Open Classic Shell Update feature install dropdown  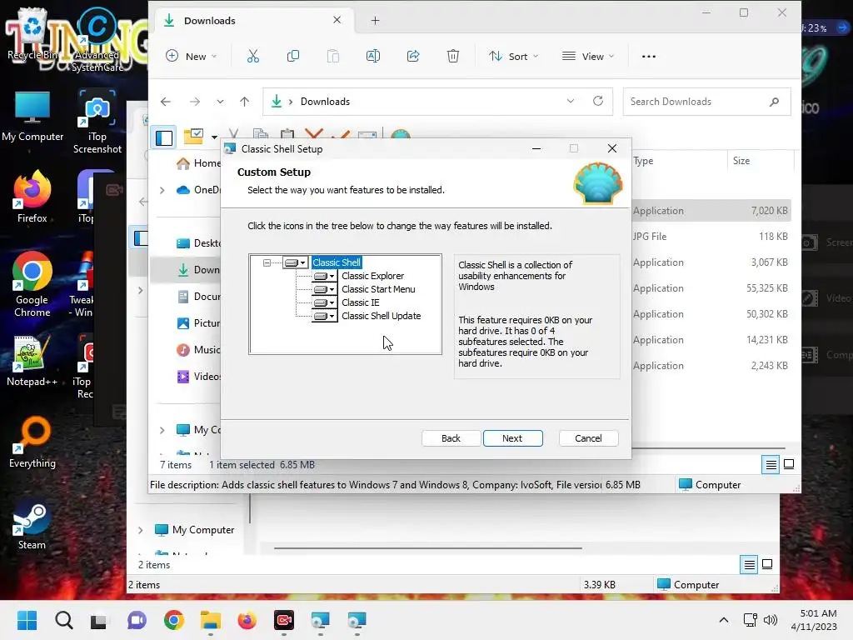pyautogui.click(x=324, y=316)
